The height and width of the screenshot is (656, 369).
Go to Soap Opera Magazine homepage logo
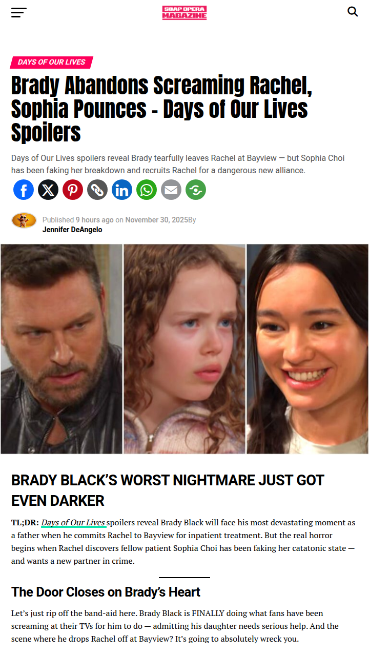tap(184, 12)
